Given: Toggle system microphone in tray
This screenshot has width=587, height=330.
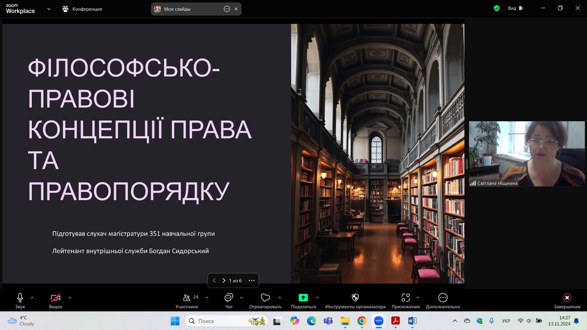Looking at the screenshot, I should [492, 321].
